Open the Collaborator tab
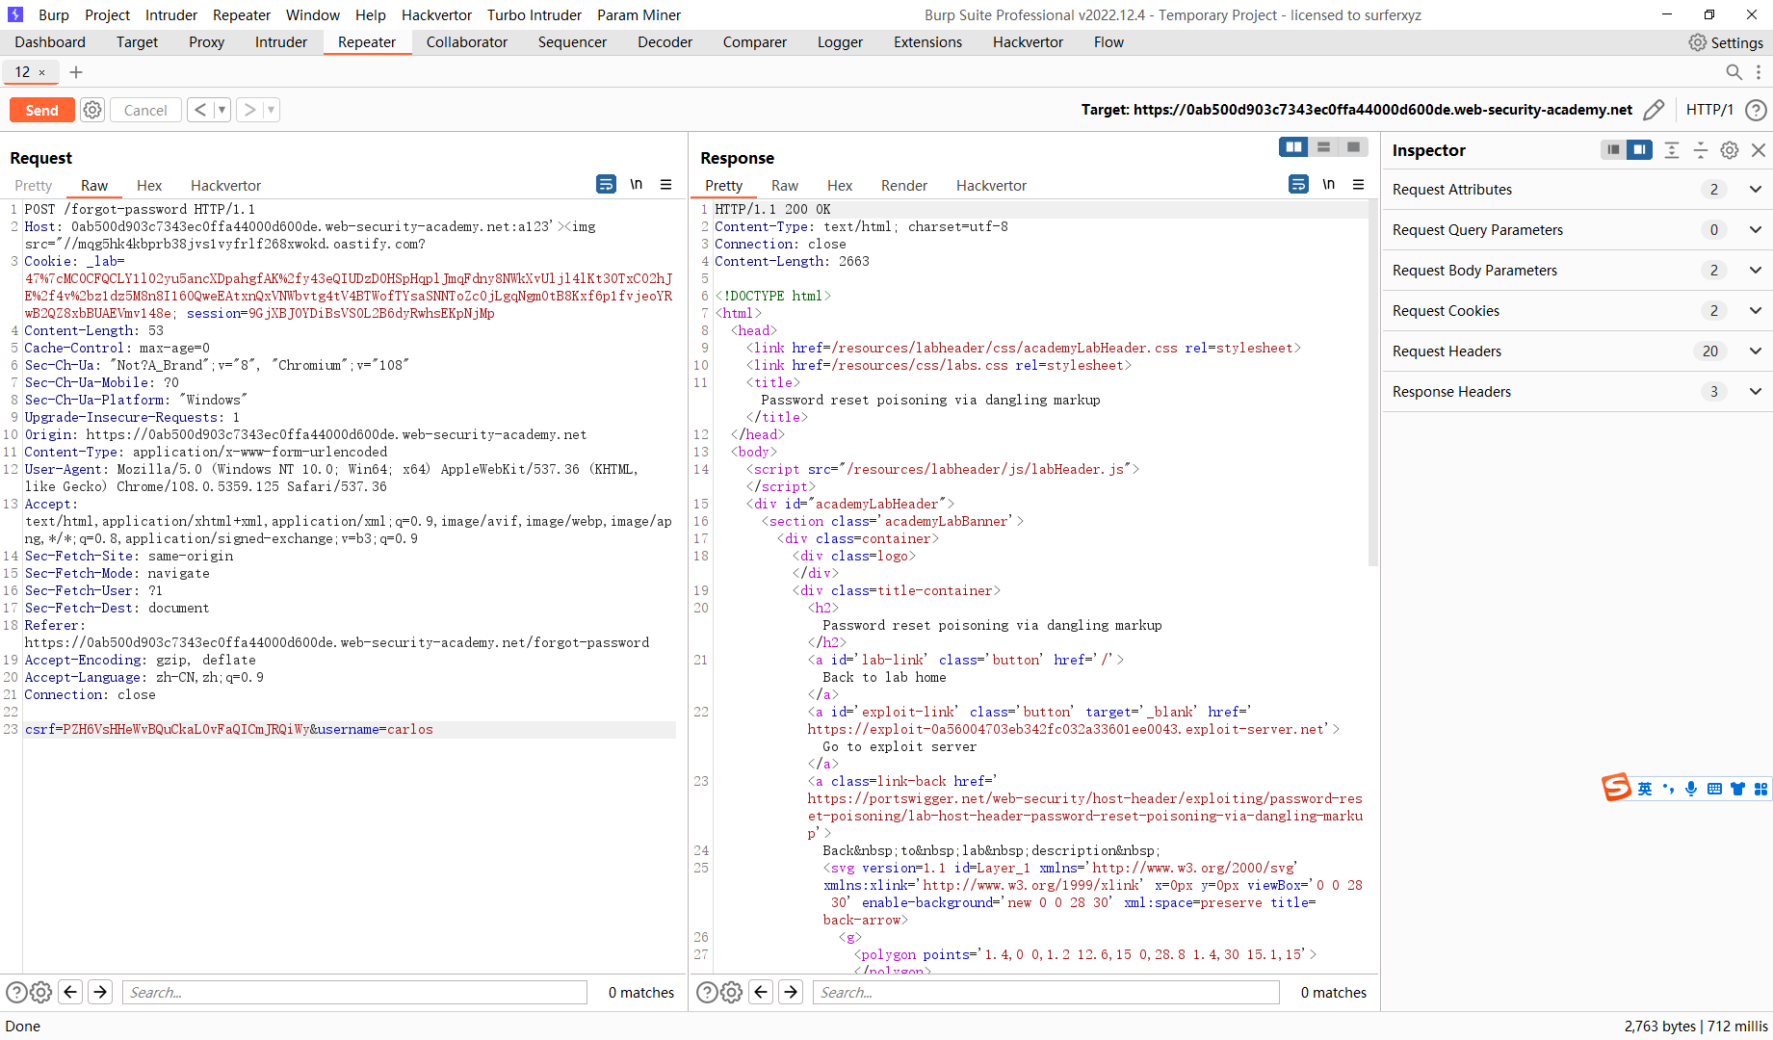 [467, 42]
